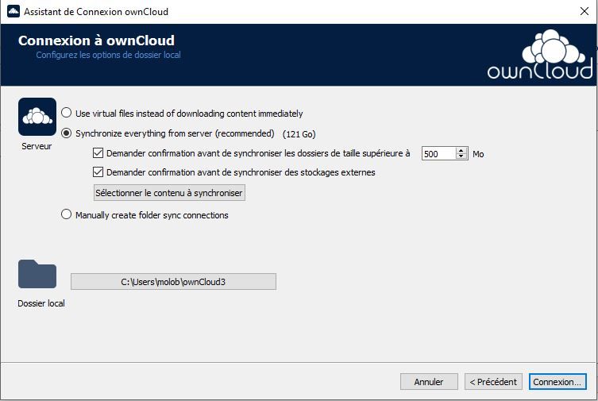
Task: Click the folder size limit field showing 500
Action: point(438,153)
